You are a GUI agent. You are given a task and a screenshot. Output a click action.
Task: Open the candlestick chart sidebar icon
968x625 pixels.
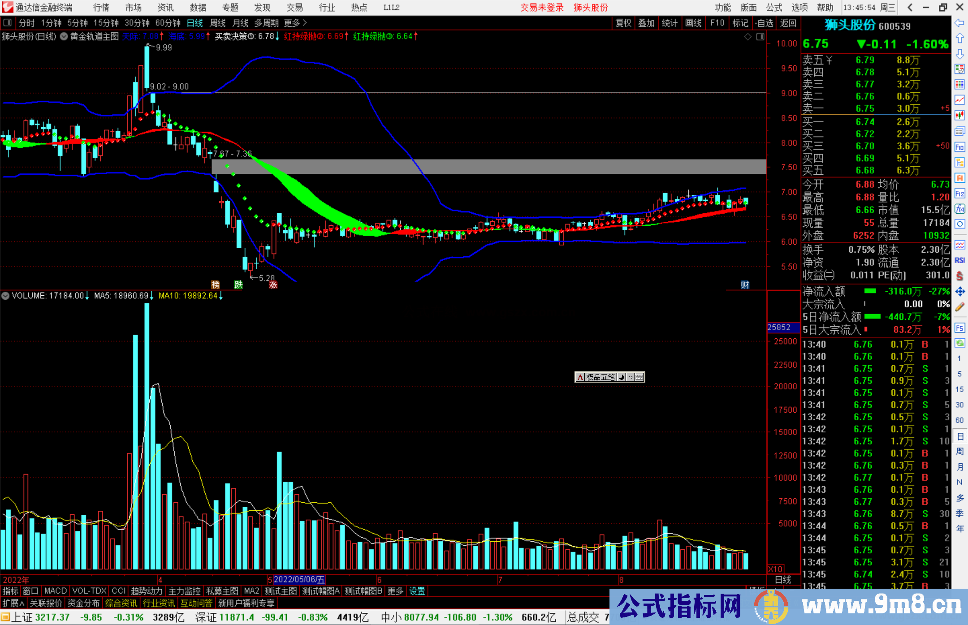[959, 116]
